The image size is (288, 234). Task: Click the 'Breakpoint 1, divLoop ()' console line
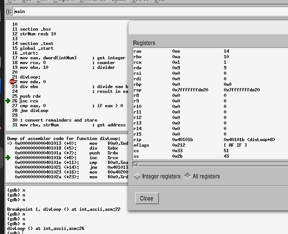(64, 209)
